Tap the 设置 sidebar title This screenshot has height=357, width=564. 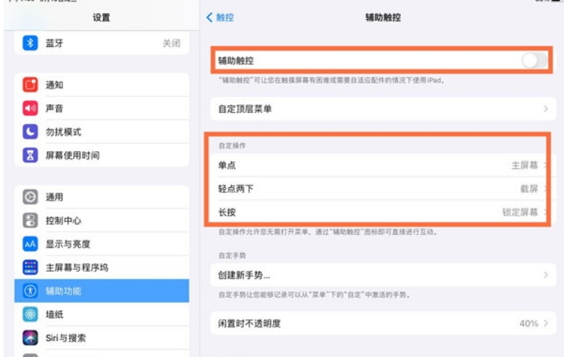[x=101, y=17]
